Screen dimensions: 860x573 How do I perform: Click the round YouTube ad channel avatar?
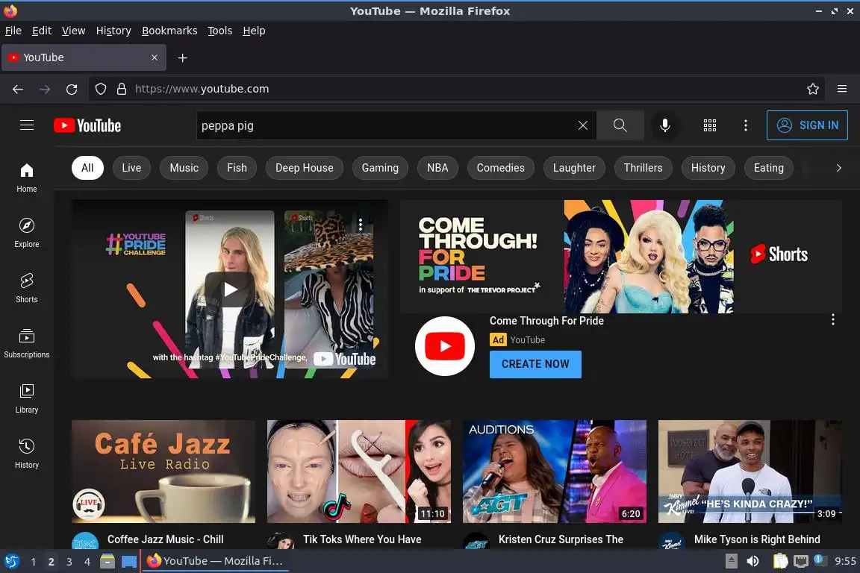[445, 346]
